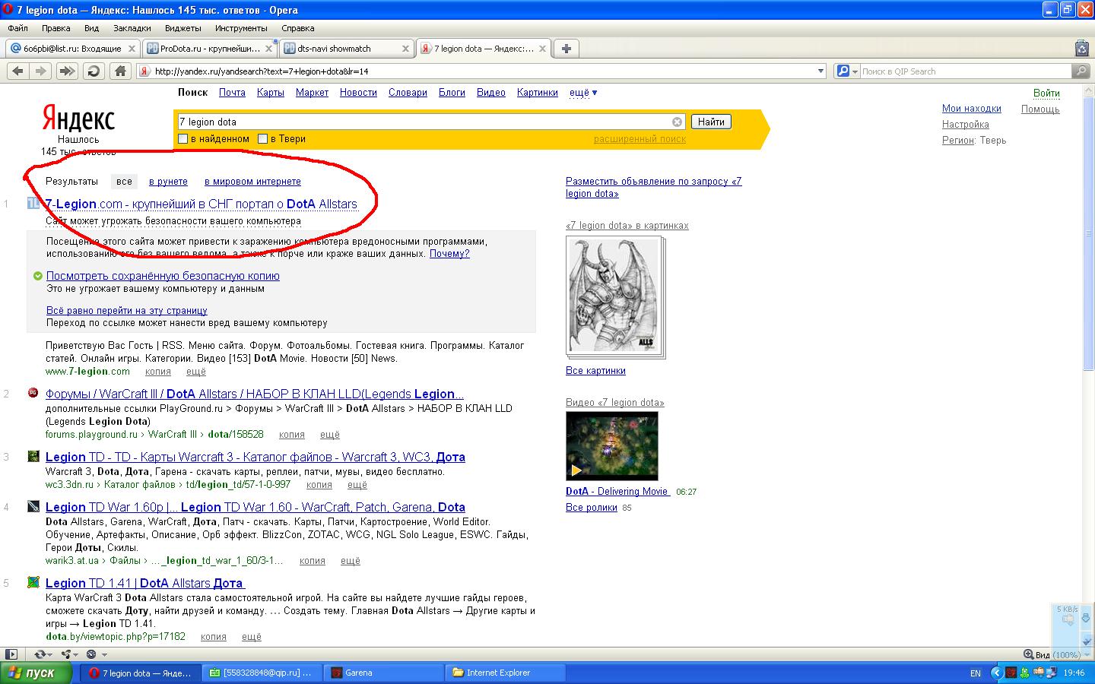Open the 7 legion dota image thumbnail
Screen dimensions: 1095x684
click(x=614, y=296)
